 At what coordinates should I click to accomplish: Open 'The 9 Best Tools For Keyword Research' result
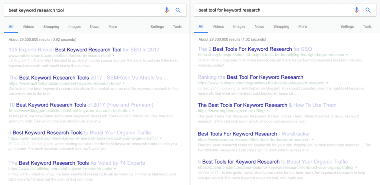point(255,49)
